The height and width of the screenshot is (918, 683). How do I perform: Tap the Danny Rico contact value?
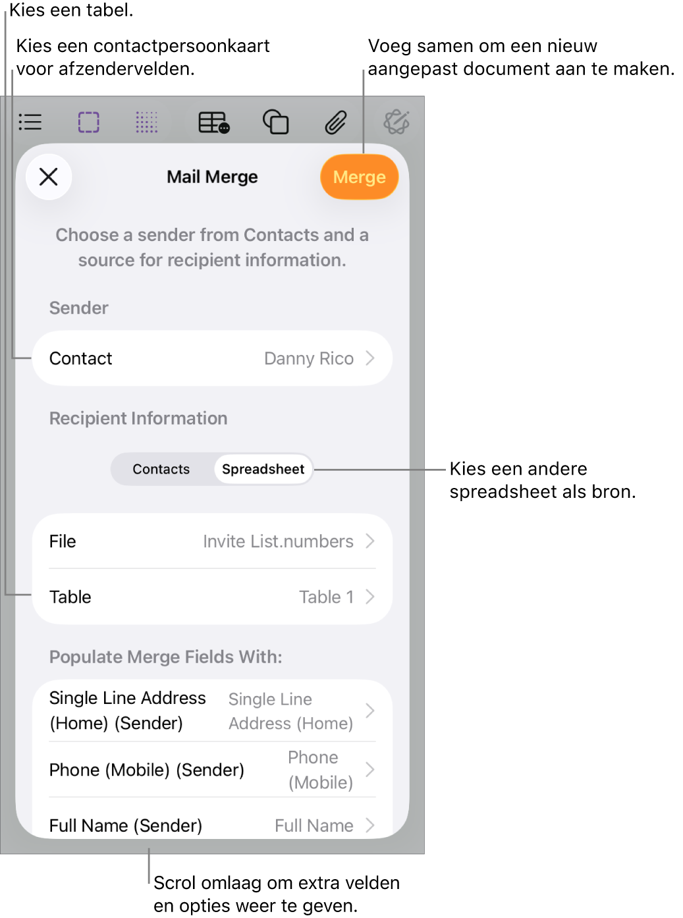click(309, 358)
